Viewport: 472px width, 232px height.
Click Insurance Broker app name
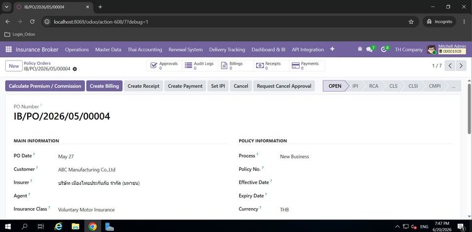click(37, 49)
